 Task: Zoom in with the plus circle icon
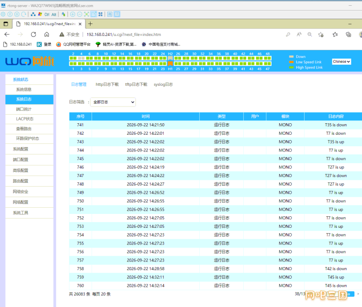72,14
